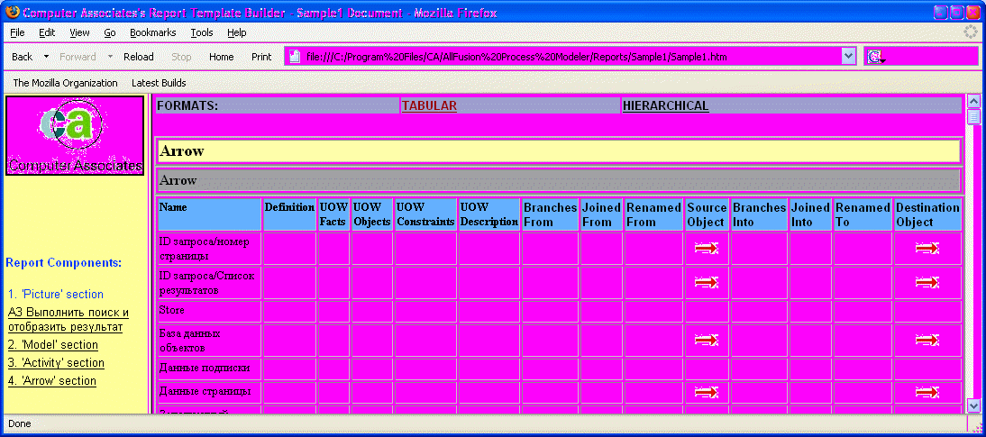The height and width of the screenshot is (437, 986).
Task: Open A3 Выполнить поиск и отобразить результат link
Action: [68, 320]
